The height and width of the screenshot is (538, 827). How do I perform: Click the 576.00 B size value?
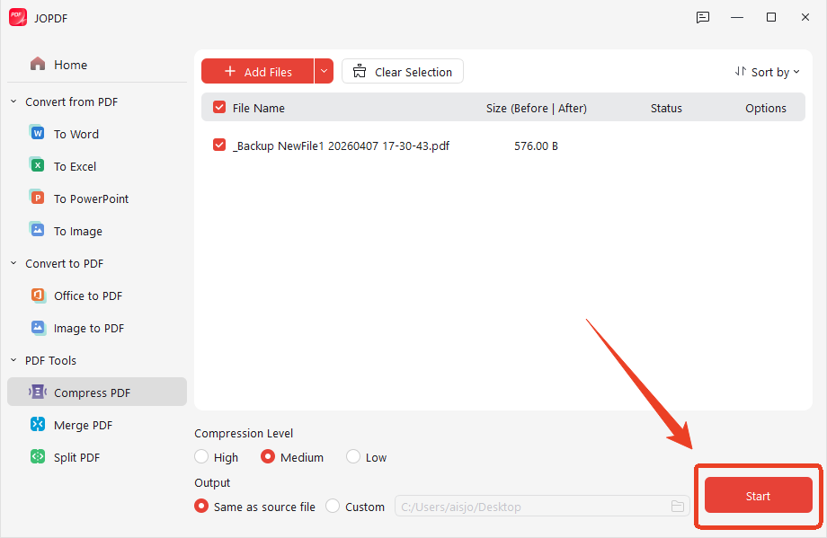(x=536, y=146)
